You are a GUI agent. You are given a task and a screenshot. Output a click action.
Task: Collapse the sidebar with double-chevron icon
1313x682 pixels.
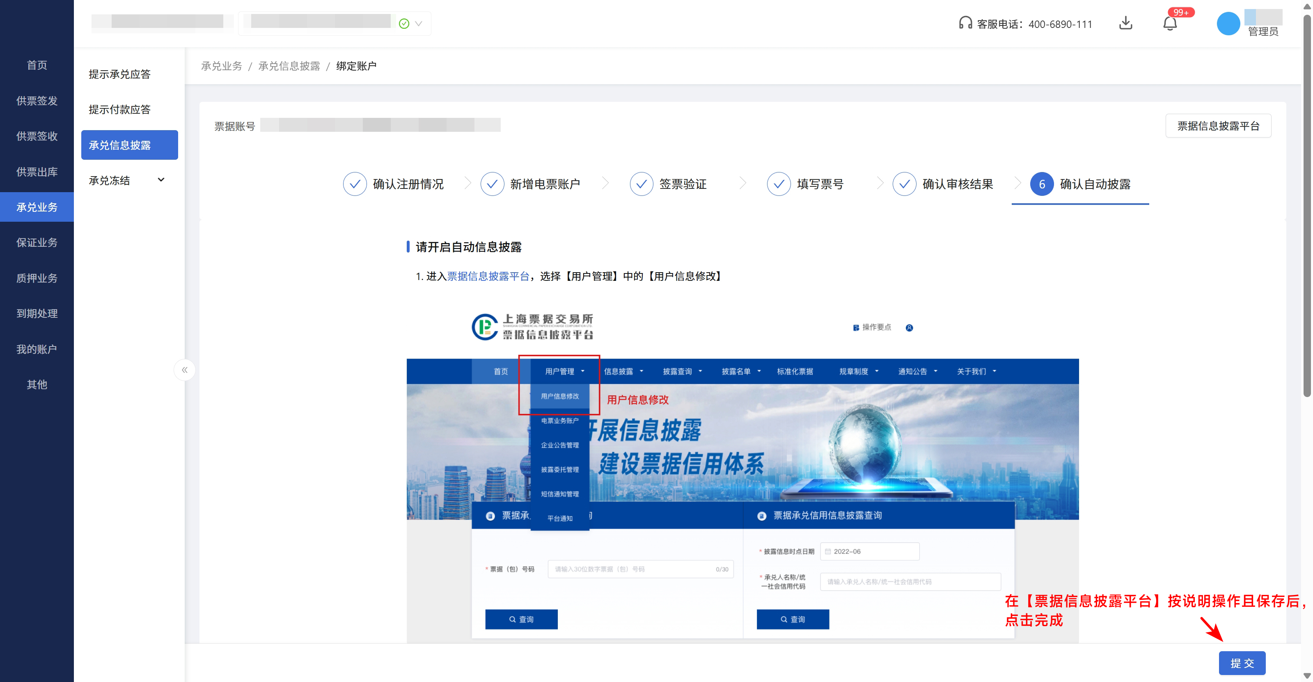click(x=185, y=370)
